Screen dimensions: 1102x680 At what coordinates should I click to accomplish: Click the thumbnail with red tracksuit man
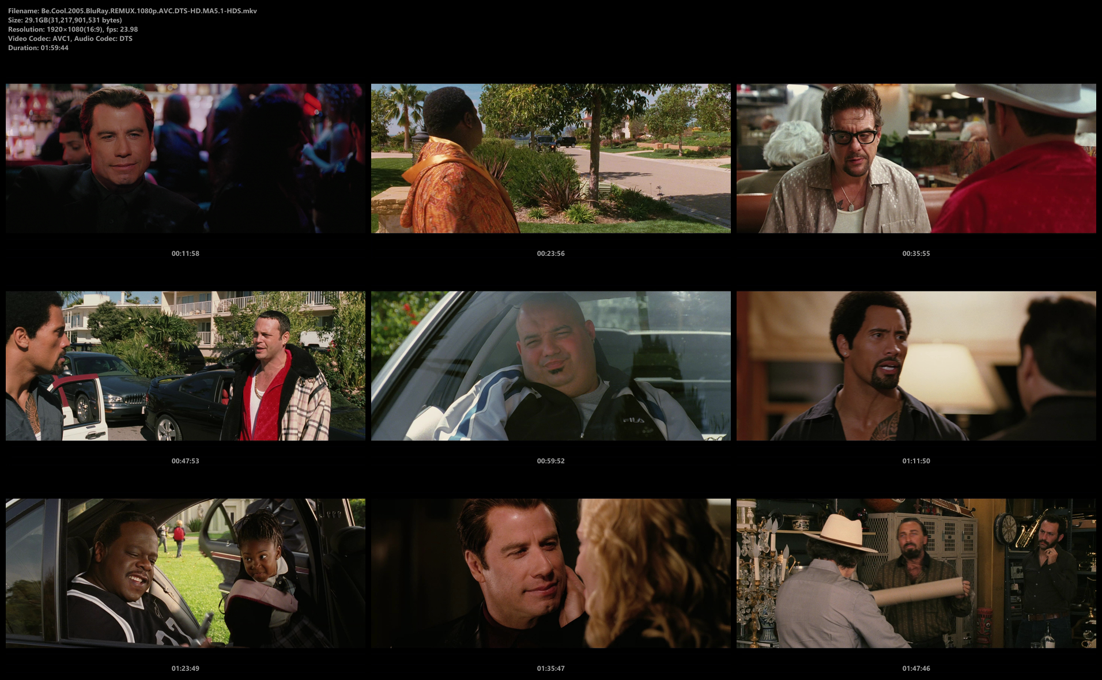pos(185,366)
